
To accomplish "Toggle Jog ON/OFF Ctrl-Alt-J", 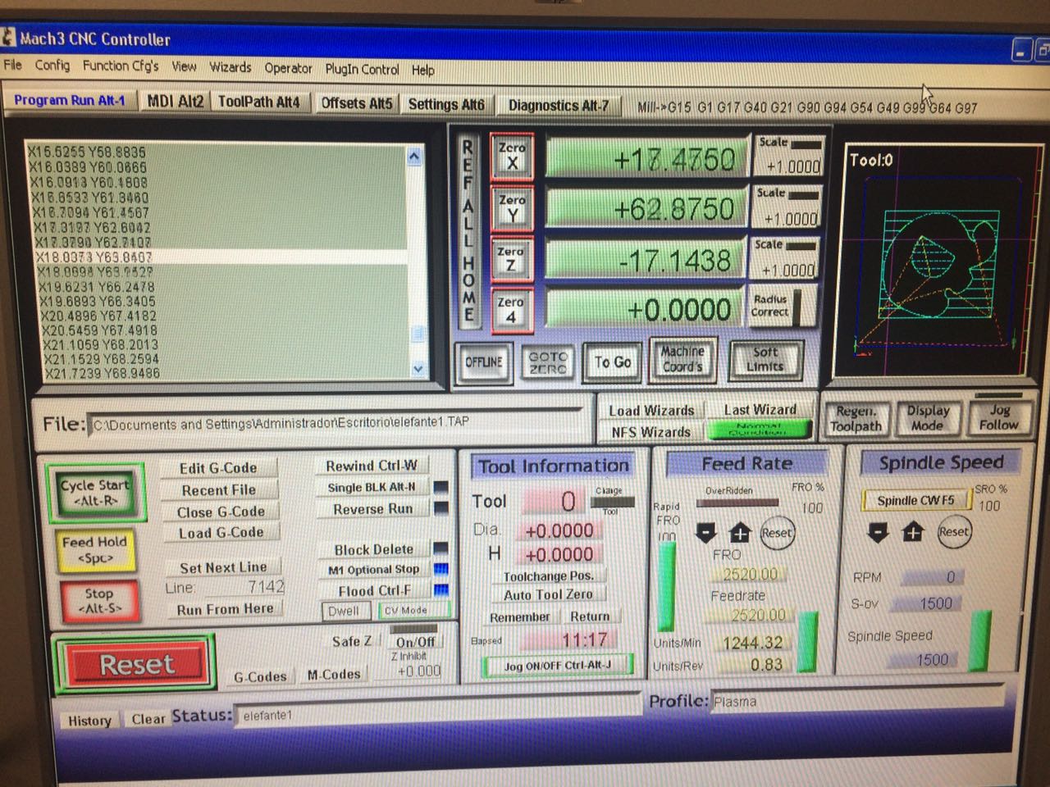I will [558, 666].
